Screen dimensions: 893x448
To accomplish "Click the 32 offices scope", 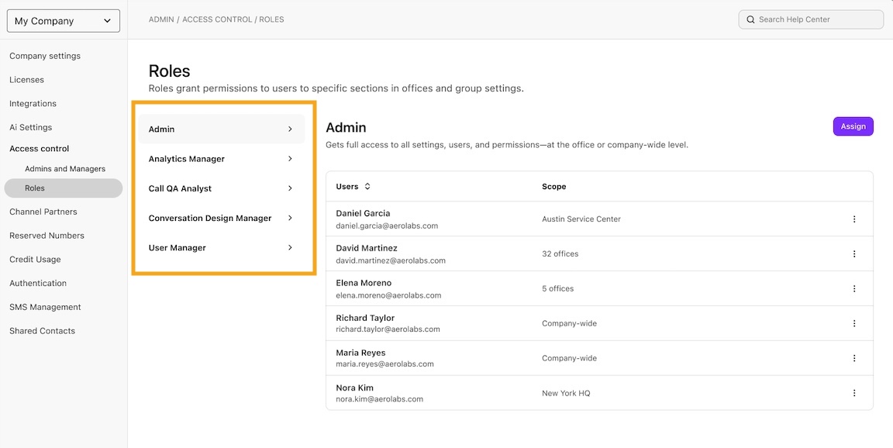I will click(x=560, y=254).
